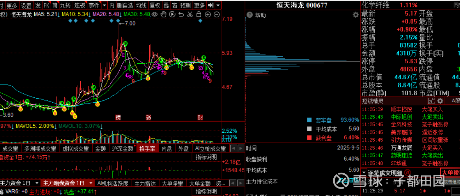The image size is (460, 196).
Task: Select the scissors cut tool
Action: click(190, 15)
